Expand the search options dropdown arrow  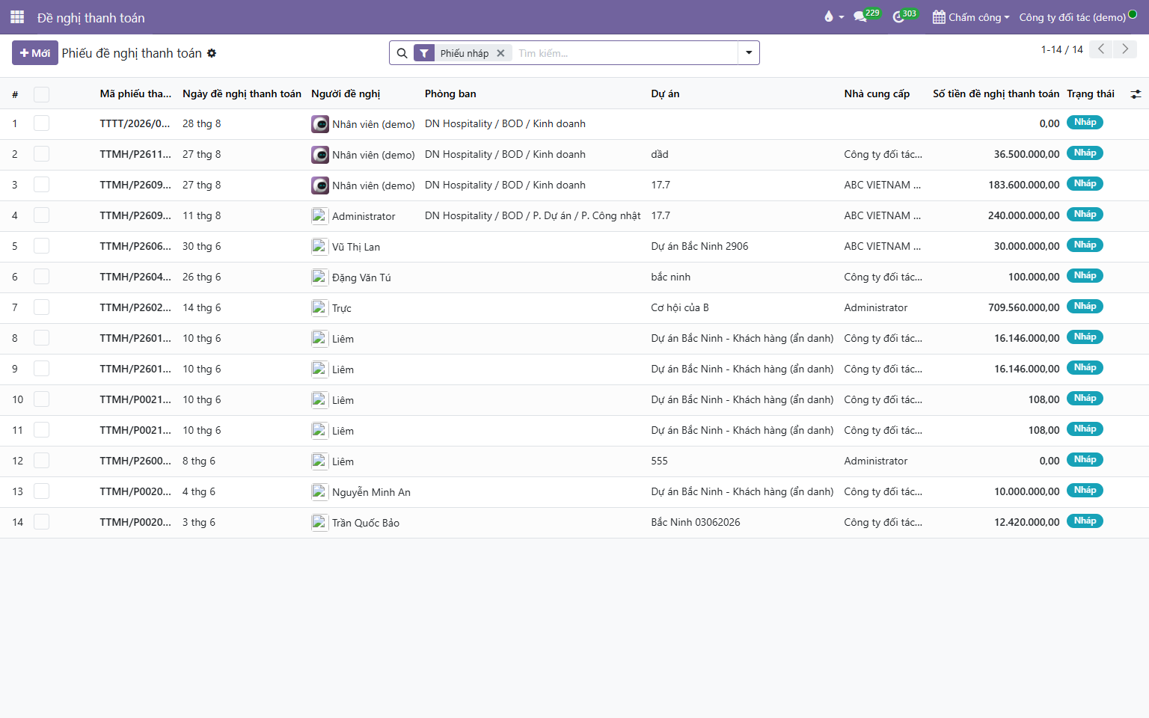749,53
